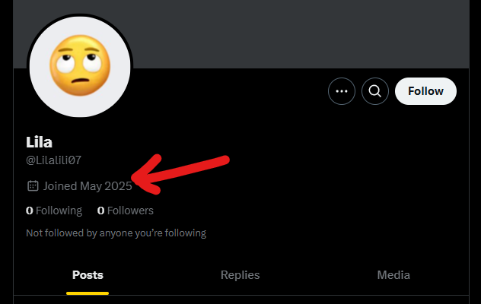Click the 'Not followed by anyone' notice

[116, 233]
